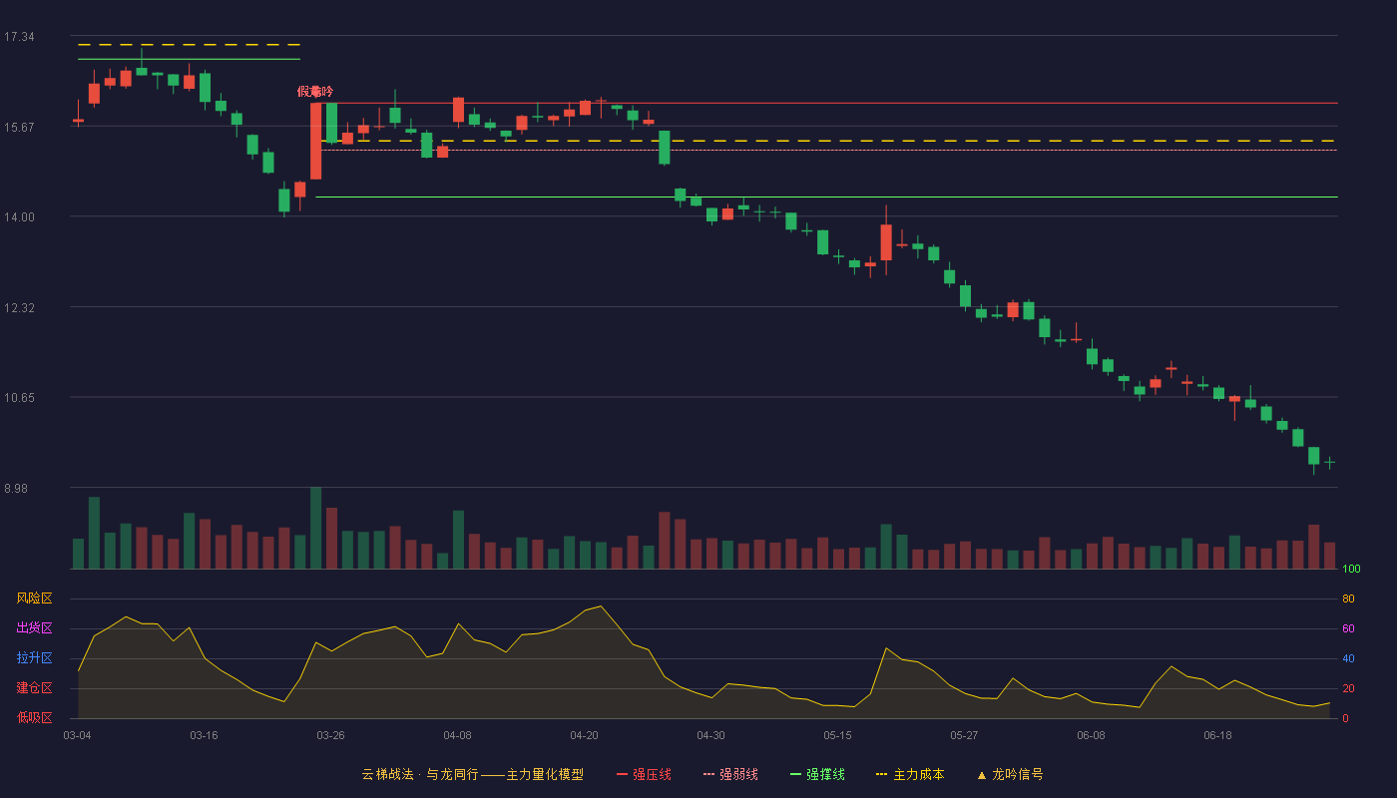Click the 龙吟信号 triangle legend icon
The image size is (1397, 798).
point(982,774)
